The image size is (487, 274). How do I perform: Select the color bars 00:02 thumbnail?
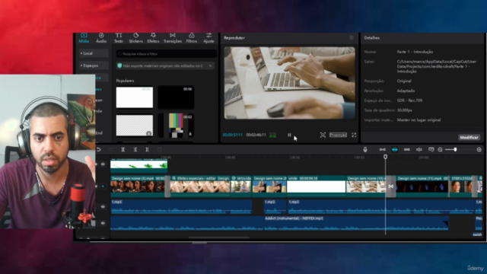(x=176, y=125)
